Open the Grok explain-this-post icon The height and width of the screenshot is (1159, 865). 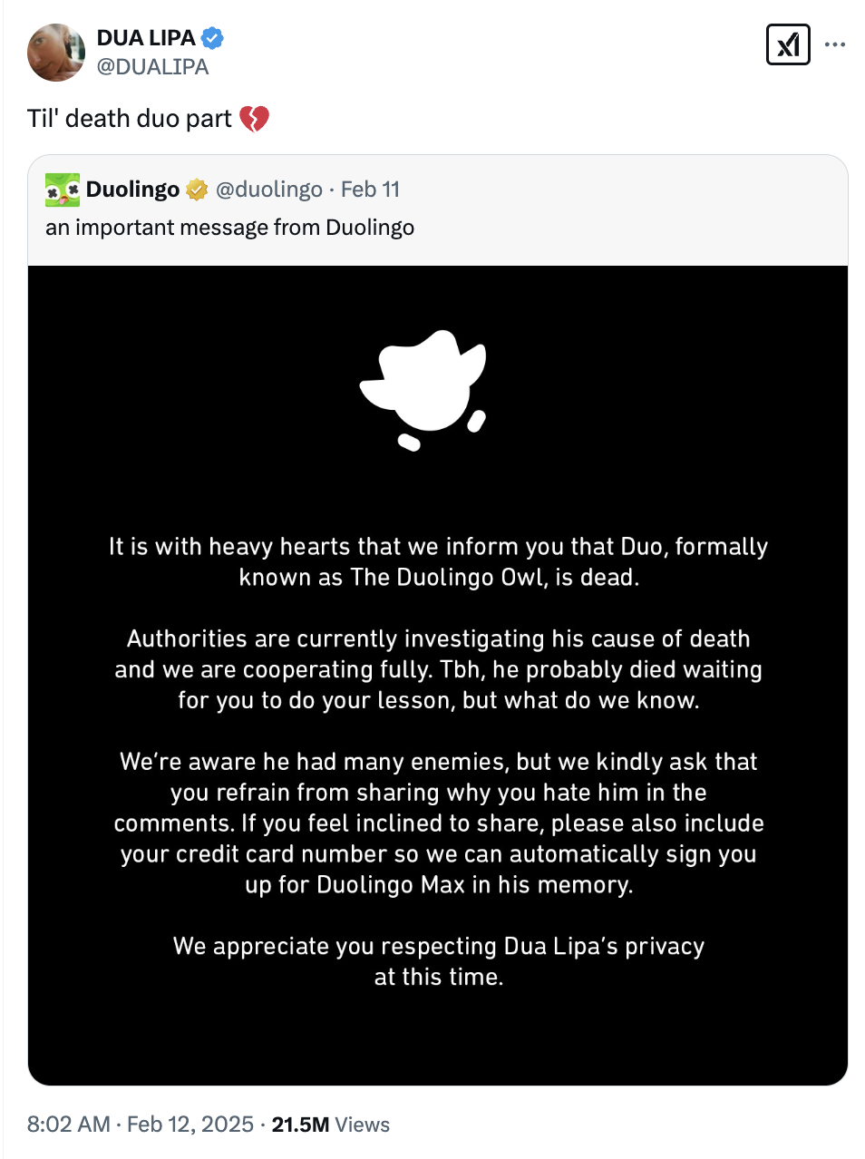pyautogui.click(x=787, y=44)
